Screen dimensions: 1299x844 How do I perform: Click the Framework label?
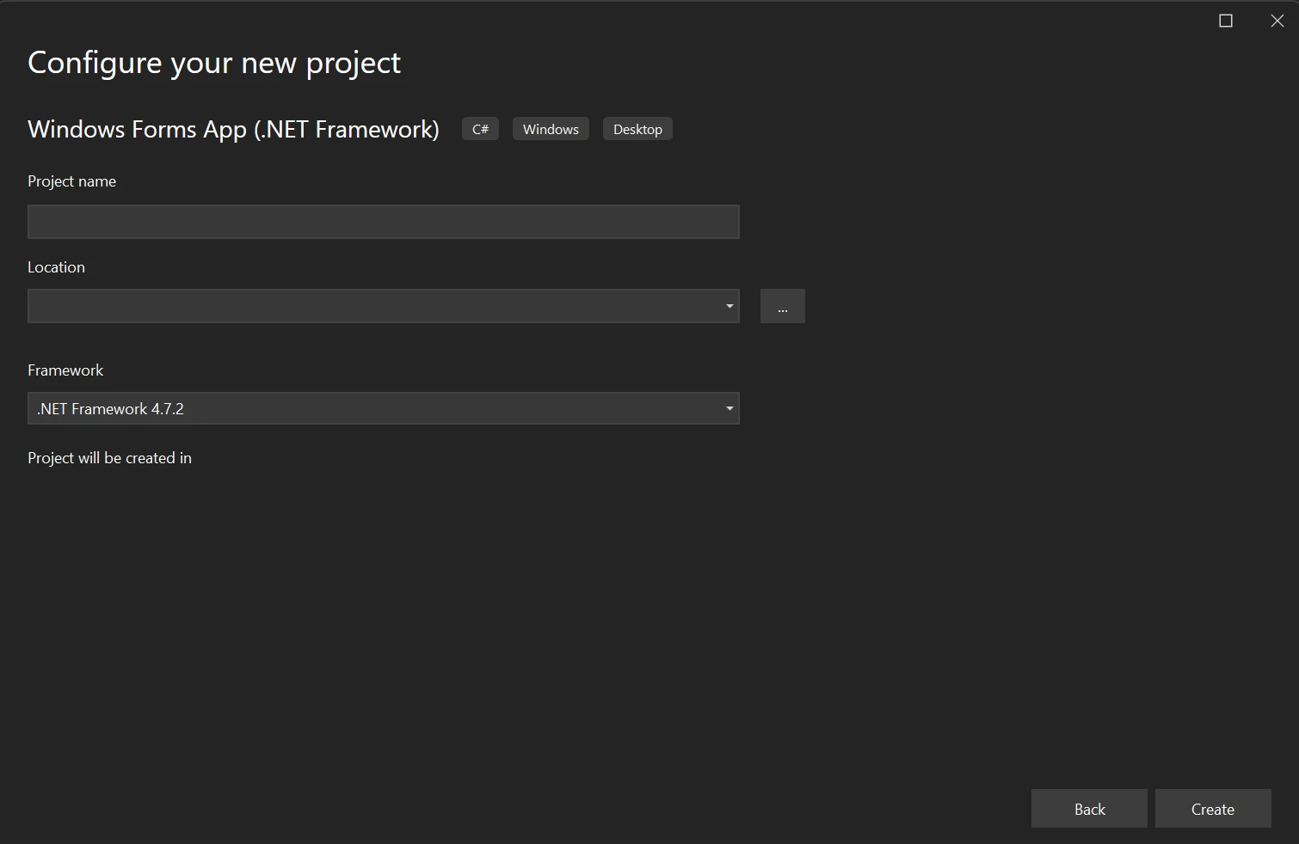[65, 370]
